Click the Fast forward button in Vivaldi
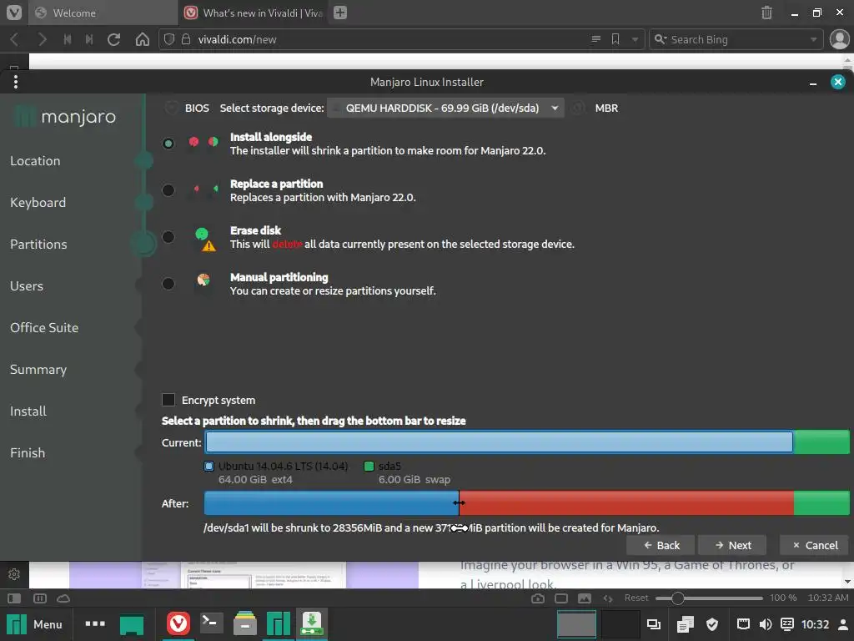Image resolution: width=854 pixels, height=641 pixels. (89, 39)
